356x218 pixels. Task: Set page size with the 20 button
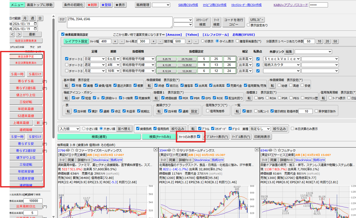click(327, 41)
